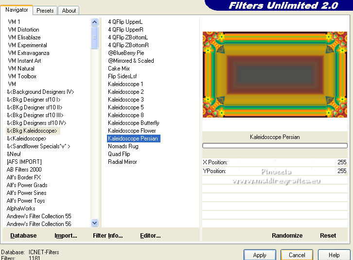Select the Navigator tab
The height and width of the screenshot is (260, 353).
17,10
